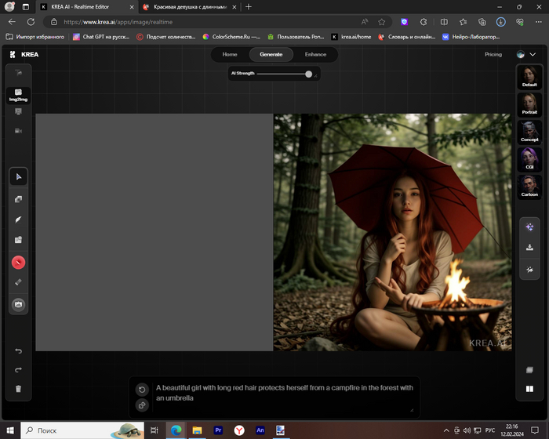Open the Pricing link
Viewport: 549px width, 439px height.
[493, 55]
